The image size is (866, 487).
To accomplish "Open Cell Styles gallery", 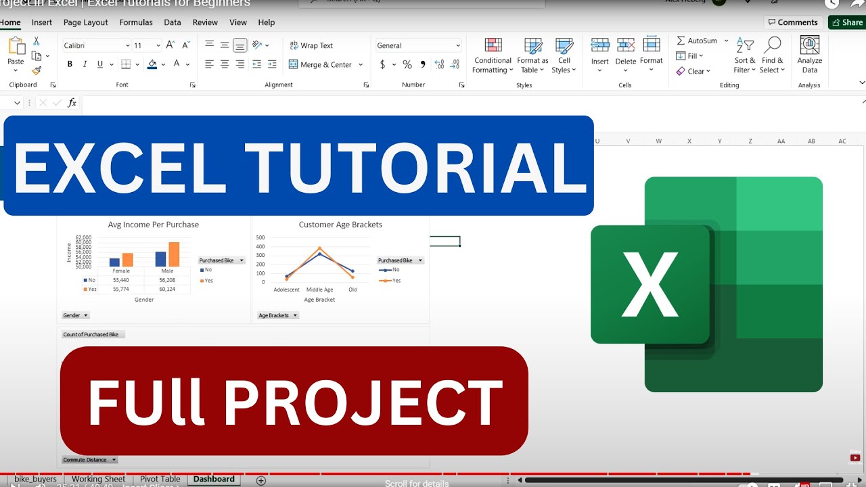I will [x=564, y=55].
